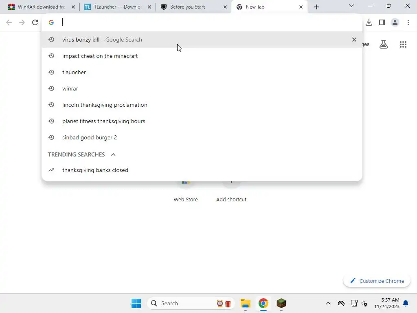Viewport: 417px width, 313px height.
Task: Choose the 'winrar' history suggestion
Action: click(202, 88)
